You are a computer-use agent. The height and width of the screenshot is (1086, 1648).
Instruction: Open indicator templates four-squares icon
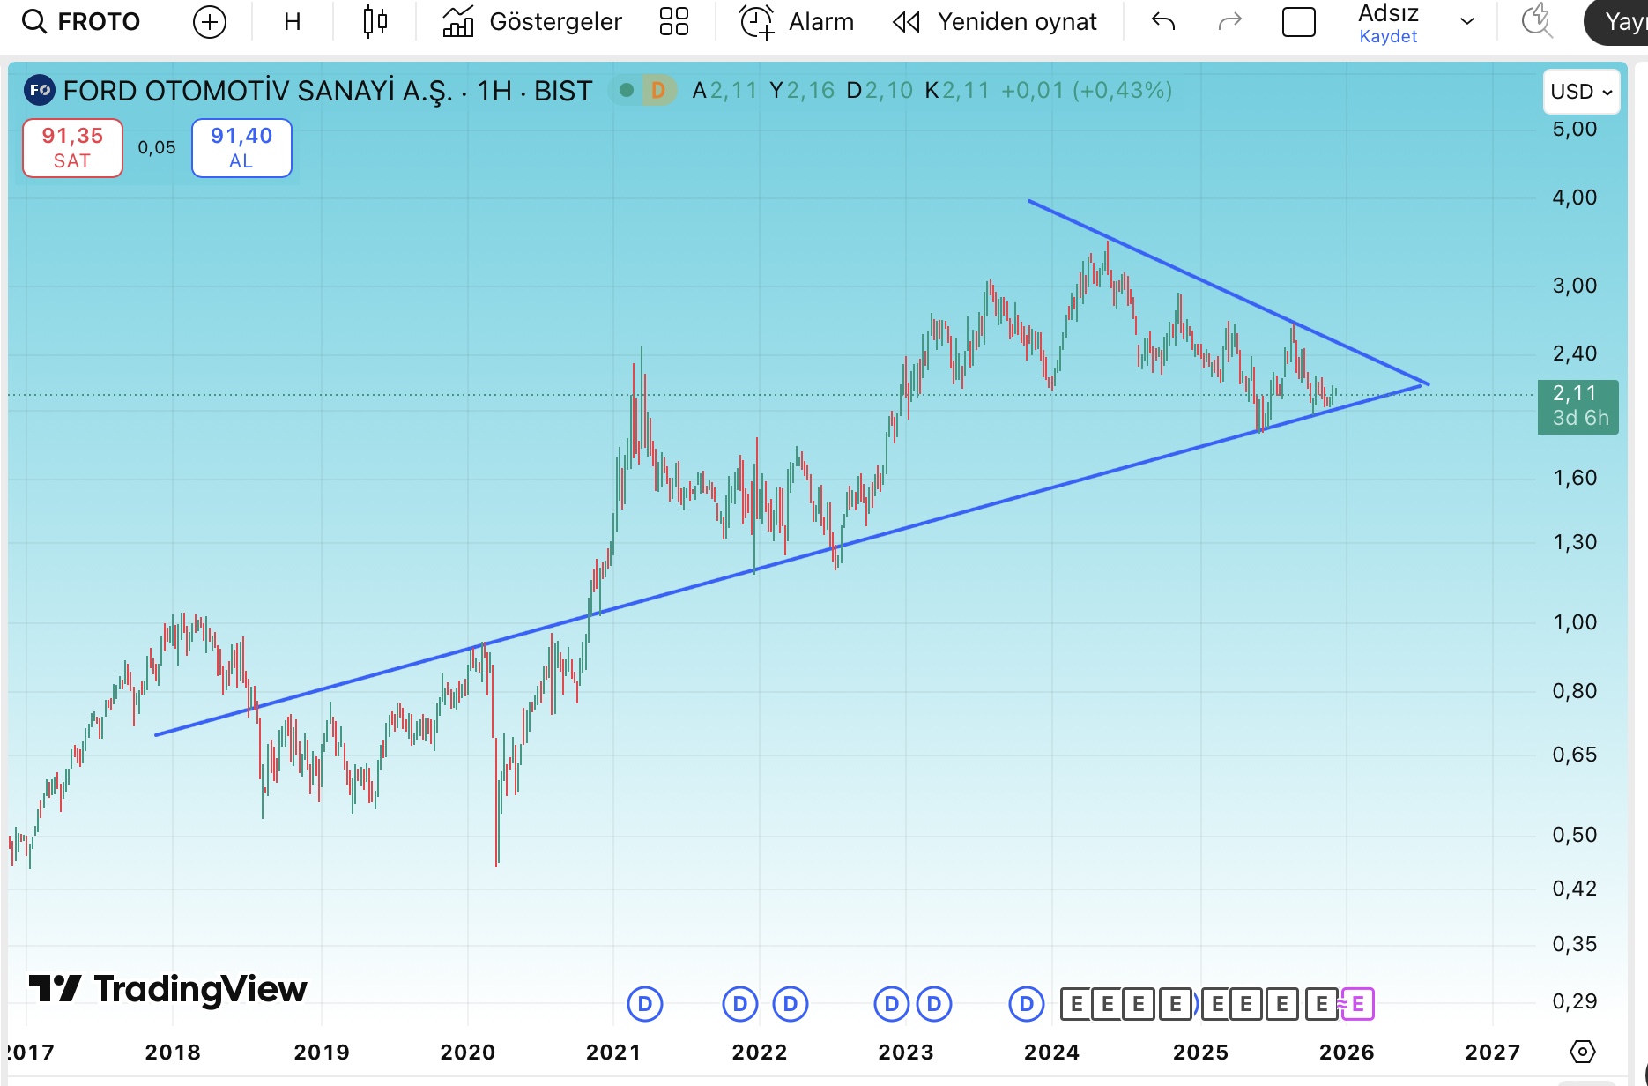click(674, 21)
